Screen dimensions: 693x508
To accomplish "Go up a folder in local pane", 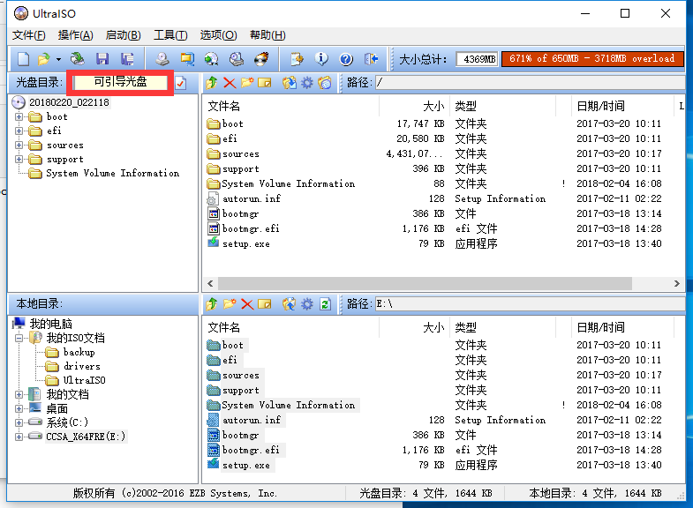I will tap(212, 304).
